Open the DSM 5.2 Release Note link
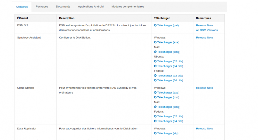Screen dimensions: 258x140 [204, 25]
